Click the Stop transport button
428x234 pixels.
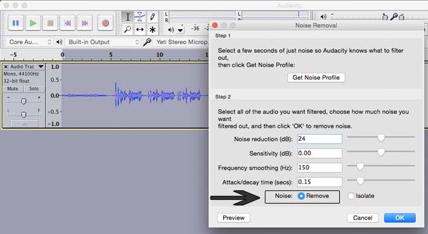click(50, 23)
